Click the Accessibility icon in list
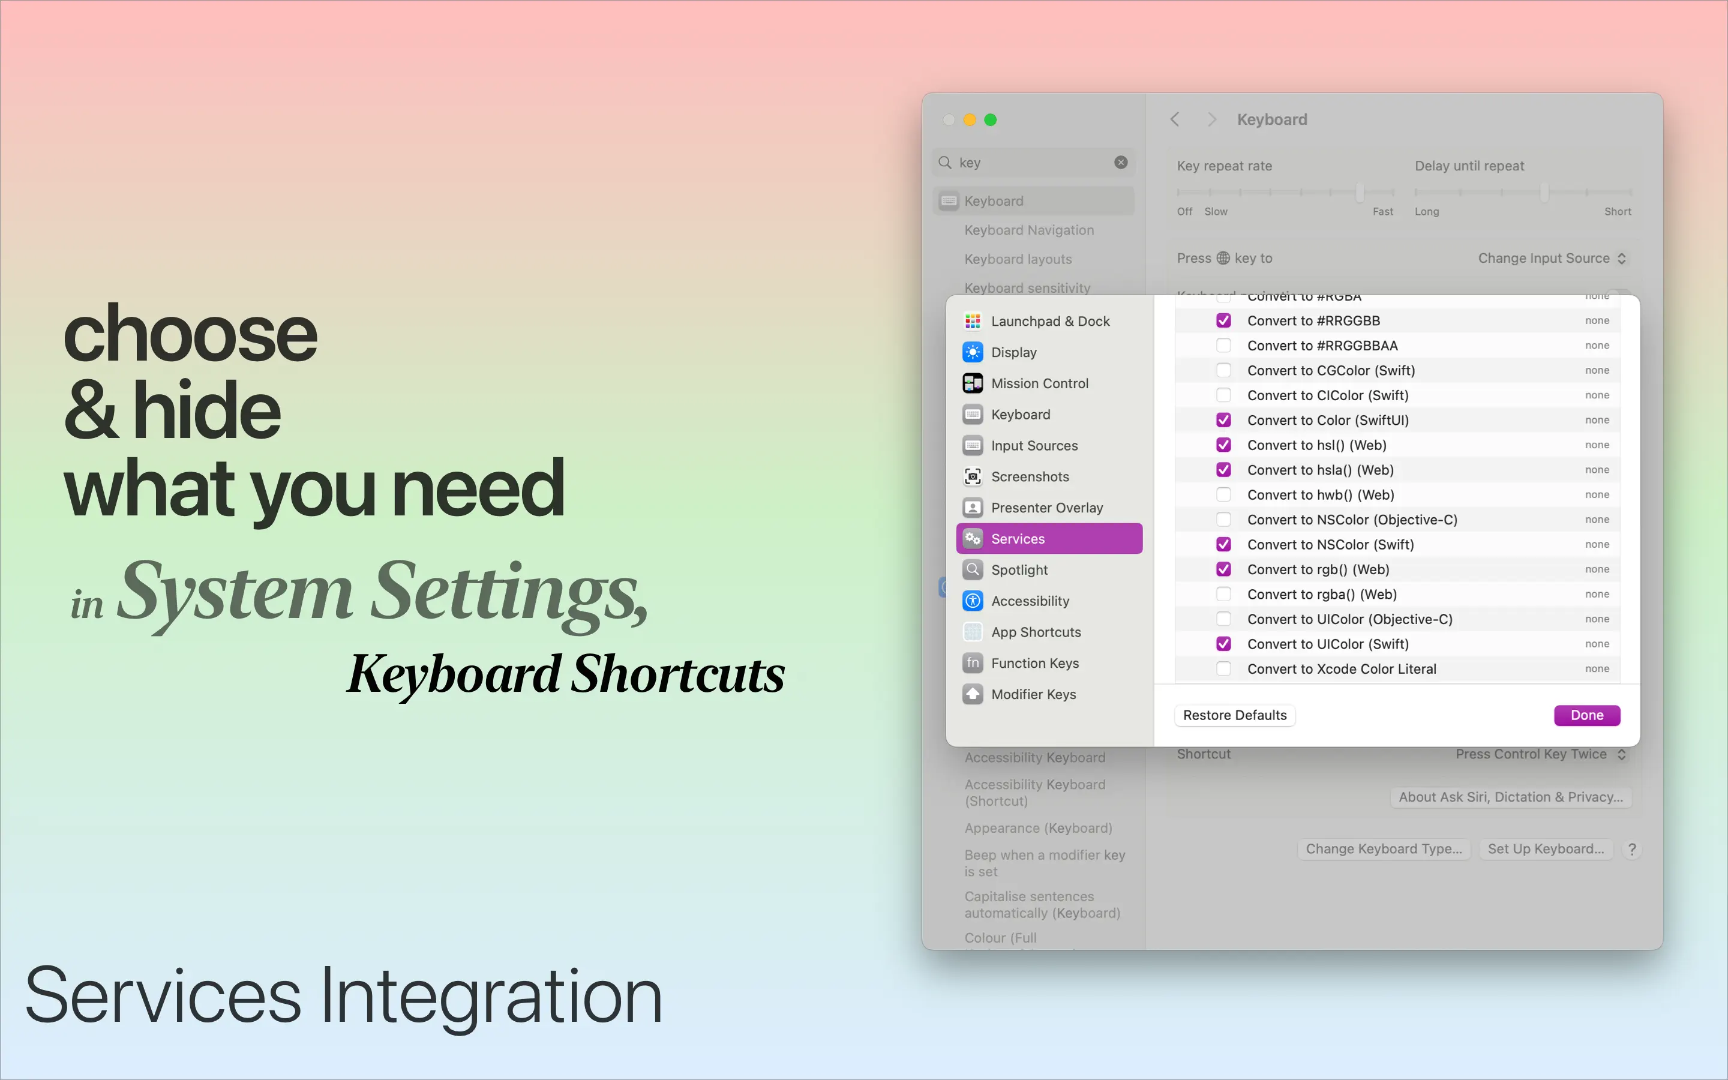 point(972,601)
